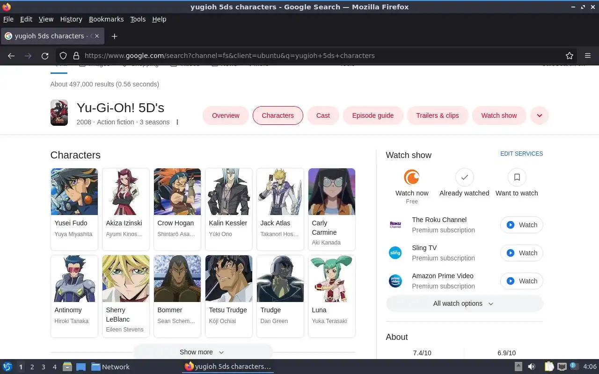Open the file manager taskbar icon
This screenshot has height=374, width=599.
pos(67,367)
